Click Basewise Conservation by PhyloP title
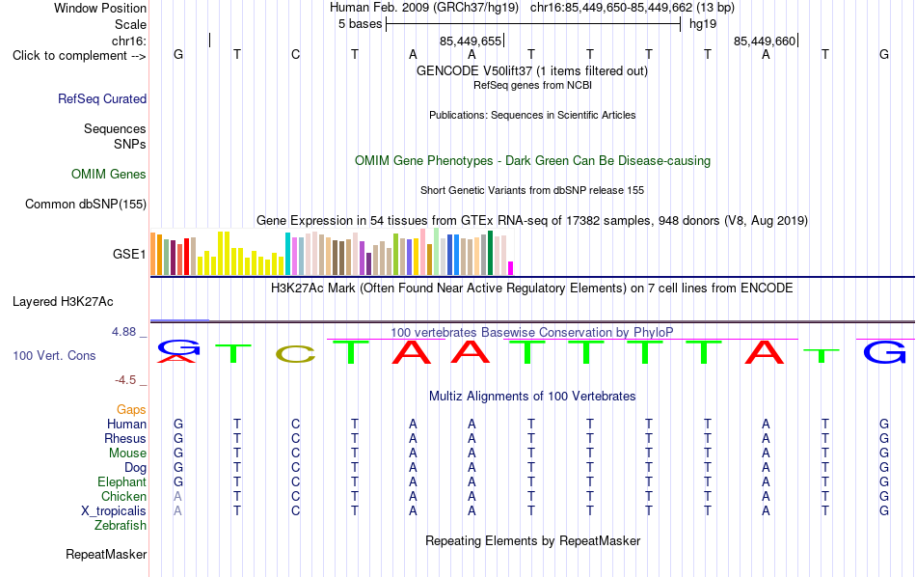This screenshot has width=916, height=577. tap(532, 332)
